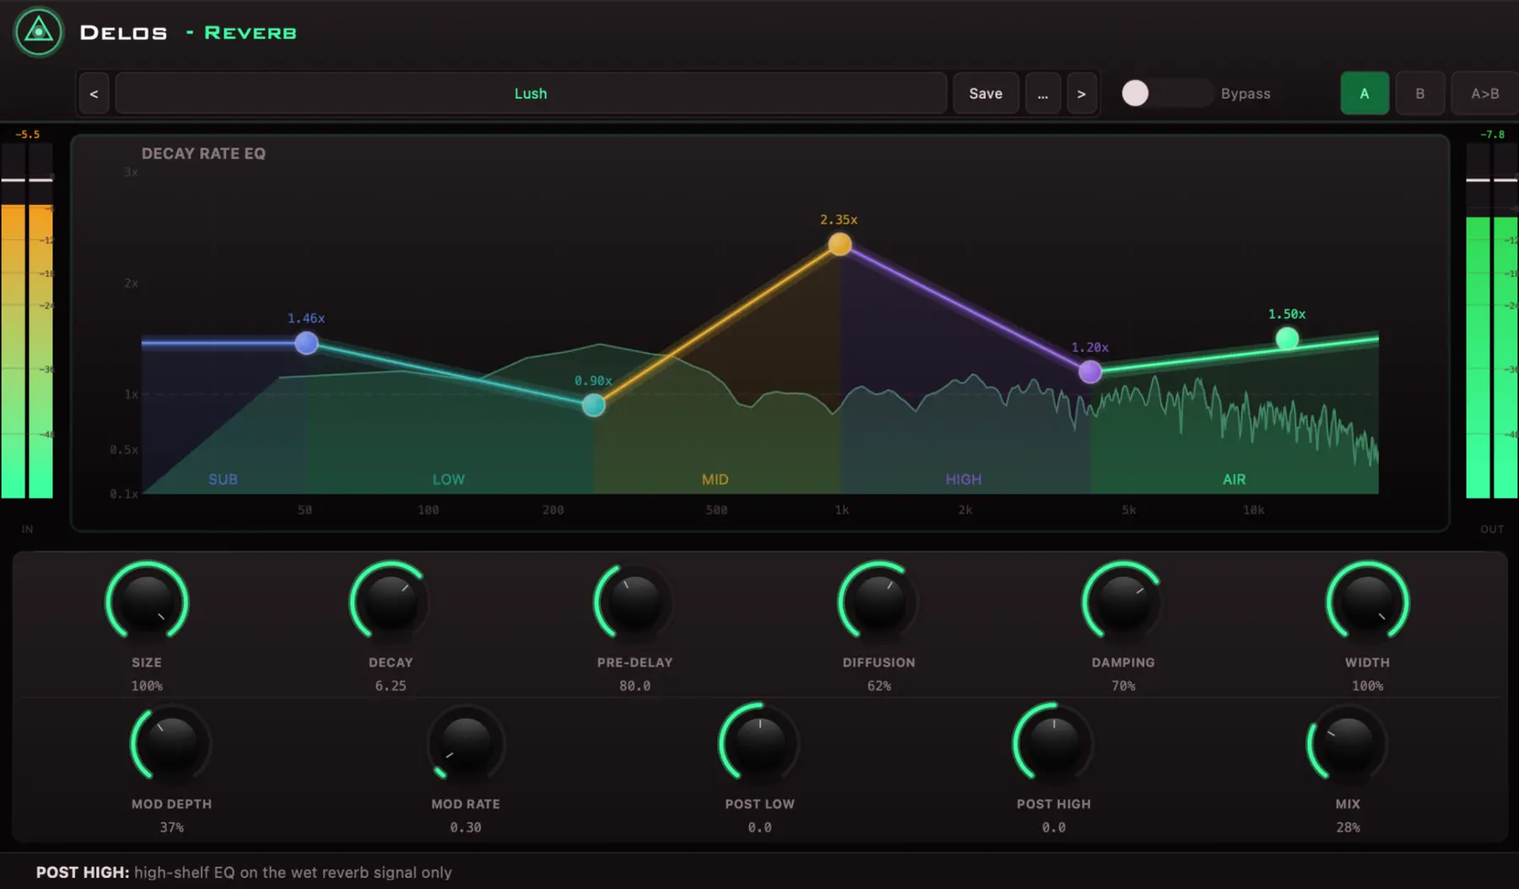The image size is (1519, 889).
Task: Click the DECAY RATE EQ title
Action: click(203, 154)
